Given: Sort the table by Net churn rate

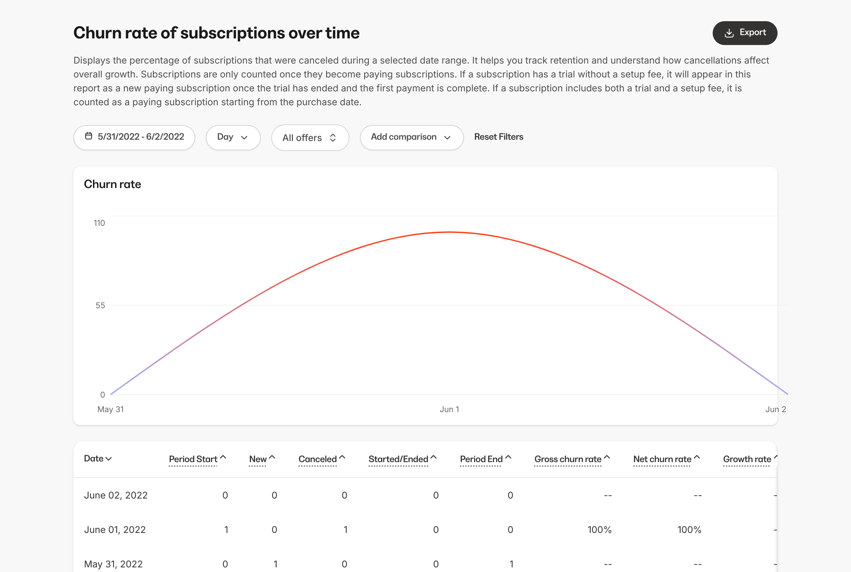Looking at the screenshot, I should [666, 459].
